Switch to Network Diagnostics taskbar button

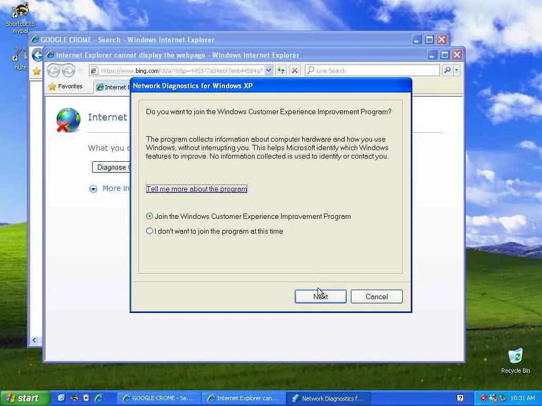328,398
